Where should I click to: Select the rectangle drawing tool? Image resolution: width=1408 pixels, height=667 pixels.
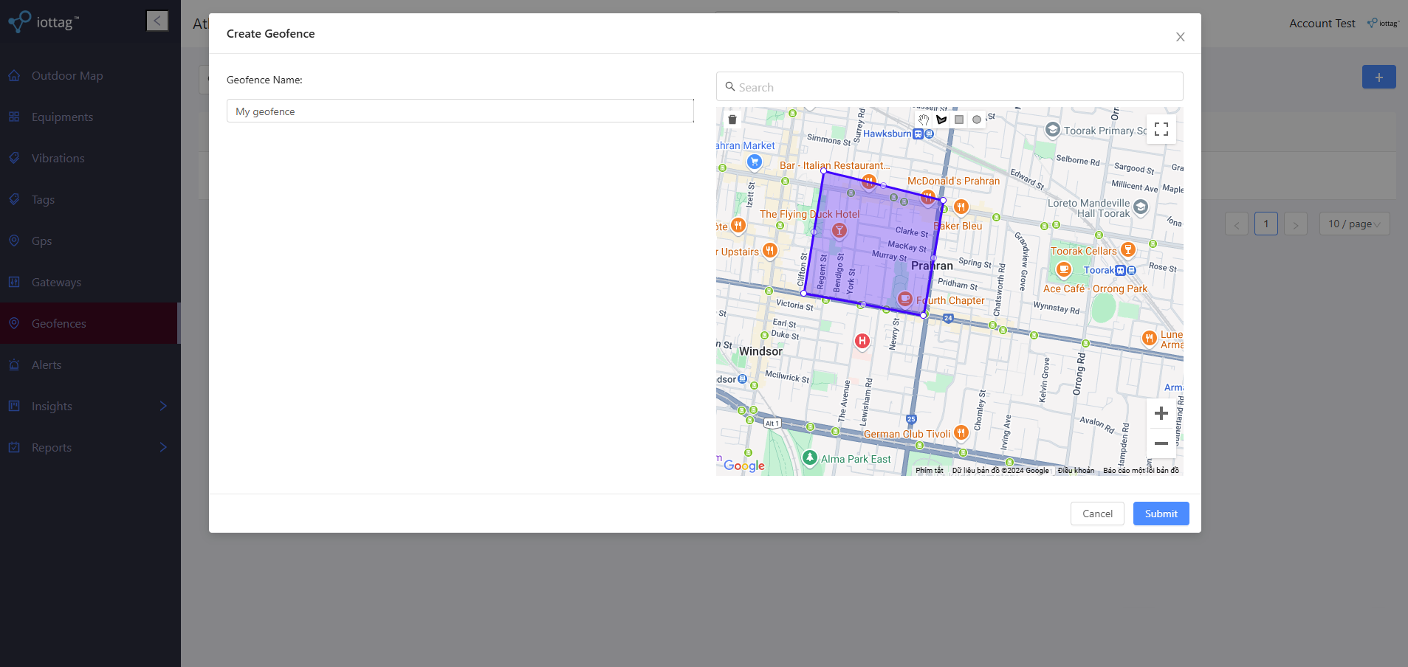click(959, 120)
